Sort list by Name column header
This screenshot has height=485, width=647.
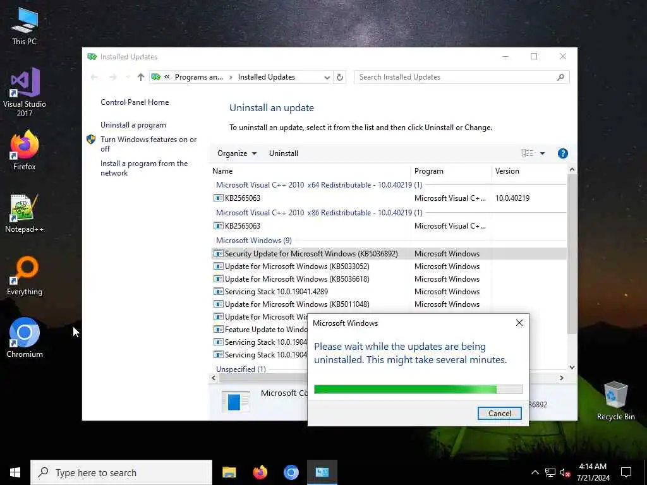[x=310, y=171]
